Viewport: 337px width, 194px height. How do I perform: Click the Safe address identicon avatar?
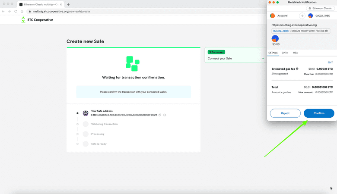click(86, 113)
